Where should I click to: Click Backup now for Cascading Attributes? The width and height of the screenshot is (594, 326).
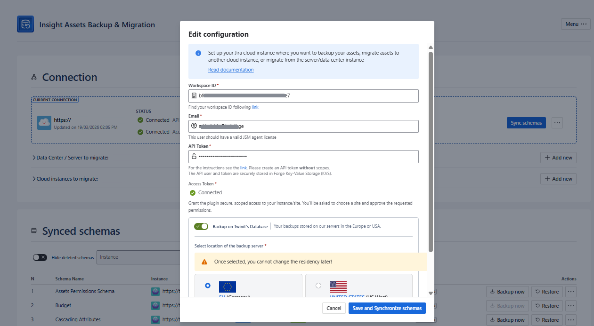pyautogui.click(x=507, y=320)
